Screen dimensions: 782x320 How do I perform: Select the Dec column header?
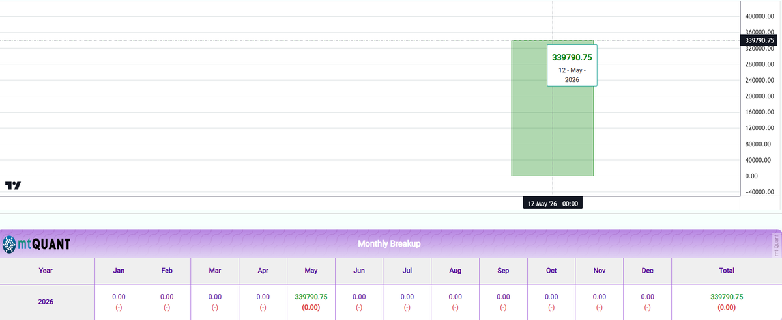click(x=647, y=271)
